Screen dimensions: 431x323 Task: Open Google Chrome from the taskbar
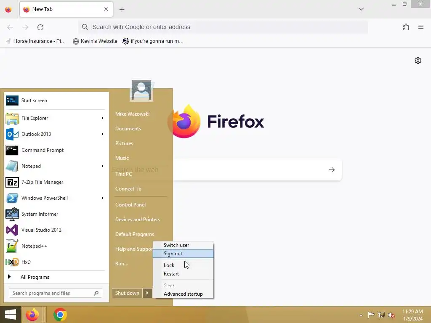pos(60,315)
